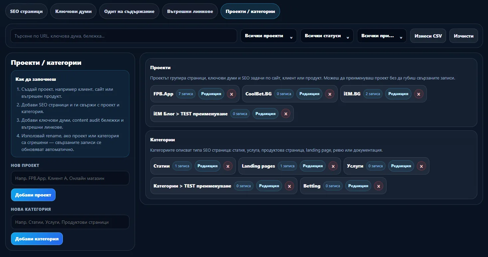Remove the Landing pages category x icon

tap(333, 166)
